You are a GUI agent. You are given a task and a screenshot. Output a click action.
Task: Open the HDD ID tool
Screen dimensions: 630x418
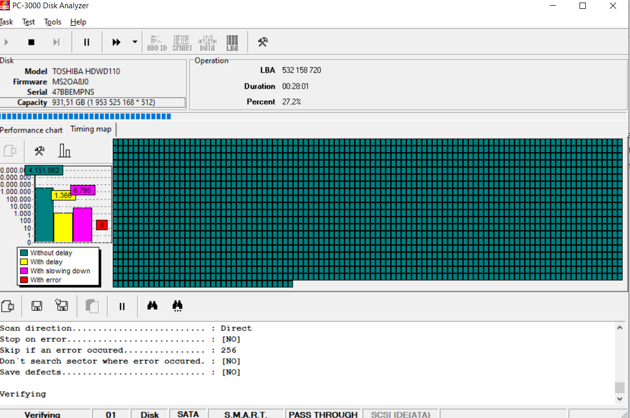(x=157, y=43)
